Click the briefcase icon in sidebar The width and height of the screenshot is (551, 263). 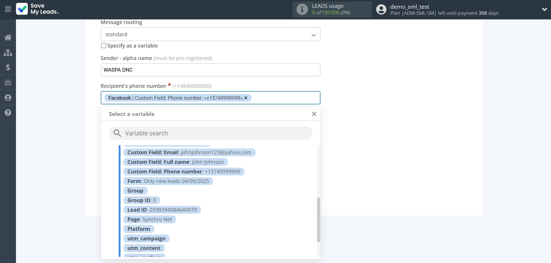[x=8, y=83]
